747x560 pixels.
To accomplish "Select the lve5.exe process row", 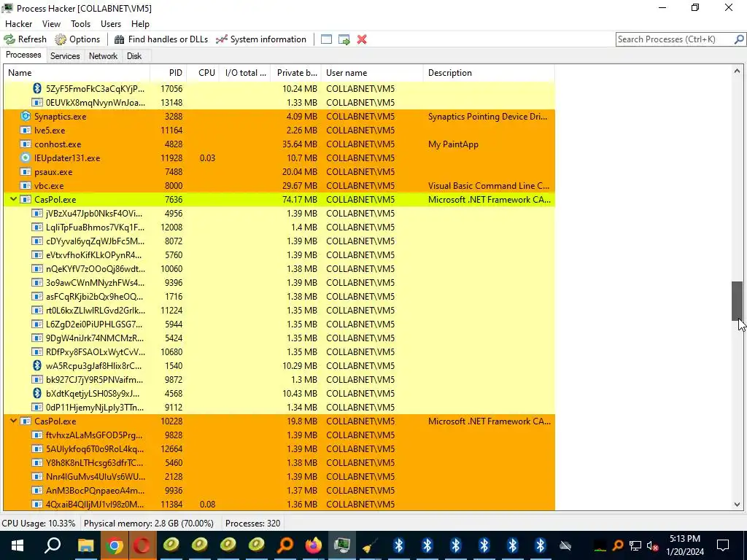I will click(x=279, y=130).
